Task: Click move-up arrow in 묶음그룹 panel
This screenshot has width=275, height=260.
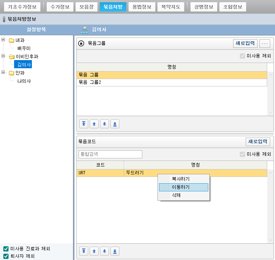Action: 95,124
